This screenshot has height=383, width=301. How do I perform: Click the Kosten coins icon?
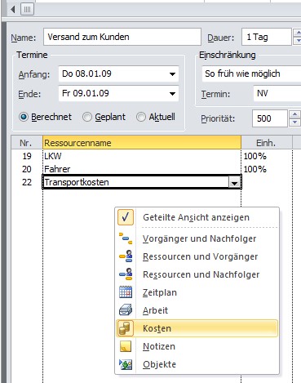pos(126,328)
